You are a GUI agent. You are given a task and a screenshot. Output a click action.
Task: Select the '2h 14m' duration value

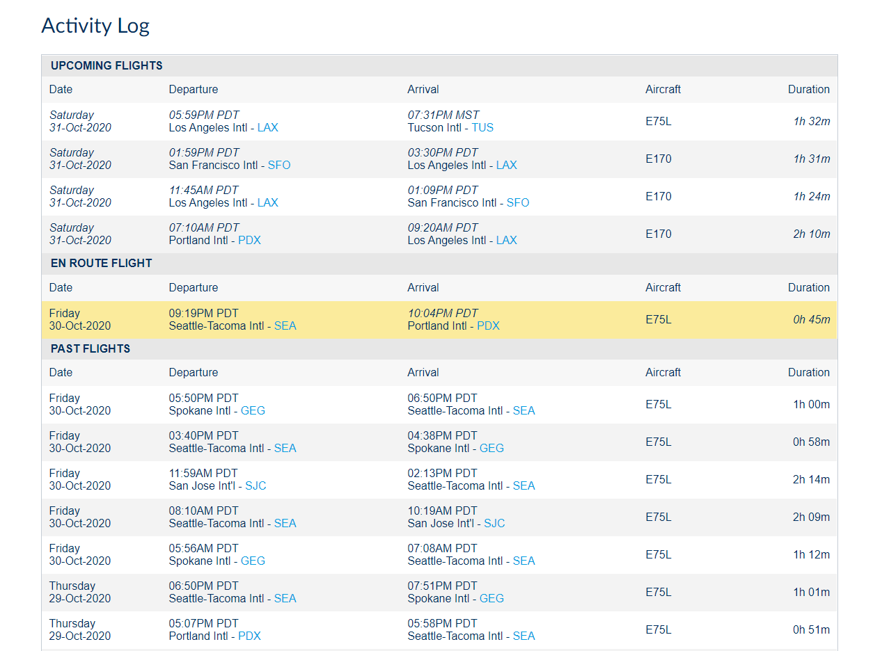812,480
